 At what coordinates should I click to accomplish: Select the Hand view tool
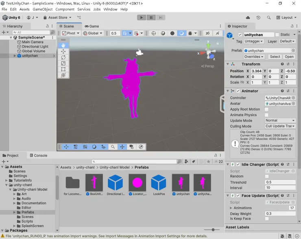(x=63, y=46)
